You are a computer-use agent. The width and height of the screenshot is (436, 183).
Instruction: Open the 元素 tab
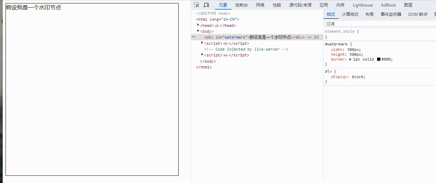click(x=223, y=5)
